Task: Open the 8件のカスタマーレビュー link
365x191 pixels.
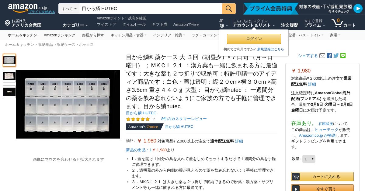Action: 184,119
